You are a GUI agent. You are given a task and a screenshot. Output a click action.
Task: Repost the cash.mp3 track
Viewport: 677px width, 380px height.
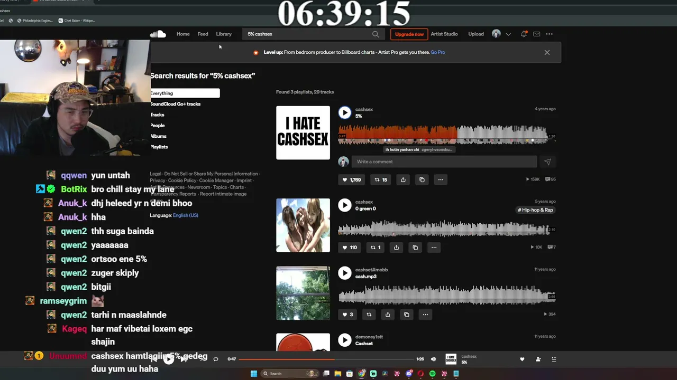(x=369, y=315)
